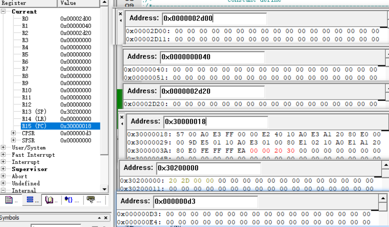This screenshot has height=227, width=389.
Task: Close the memory window at 0x30000018
Action: [122, 117]
